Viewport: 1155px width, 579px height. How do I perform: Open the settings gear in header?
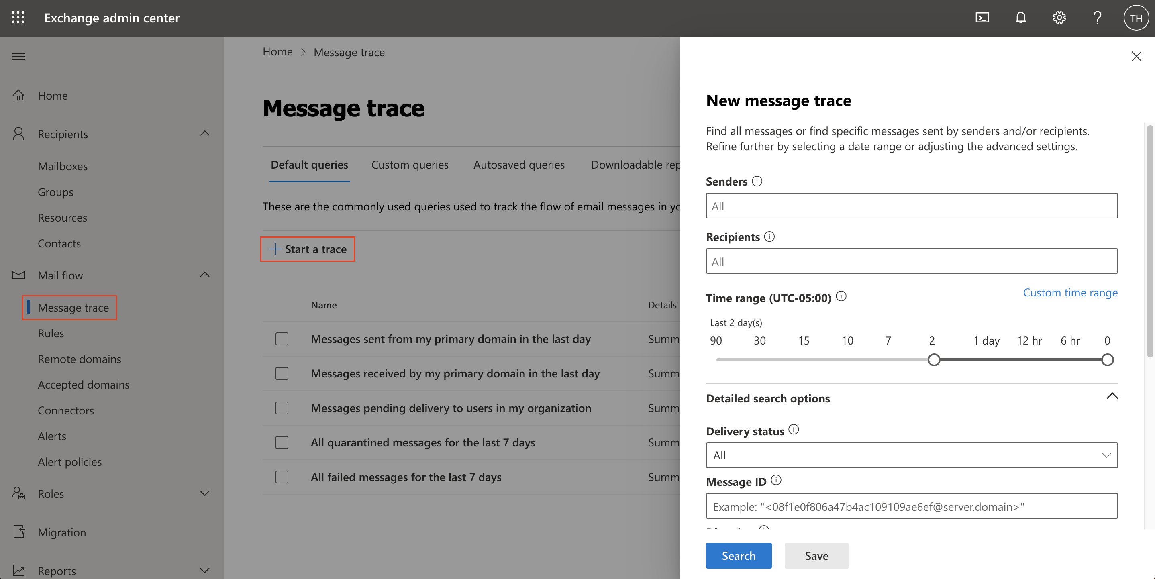pyautogui.click(x=1059, y=18)
